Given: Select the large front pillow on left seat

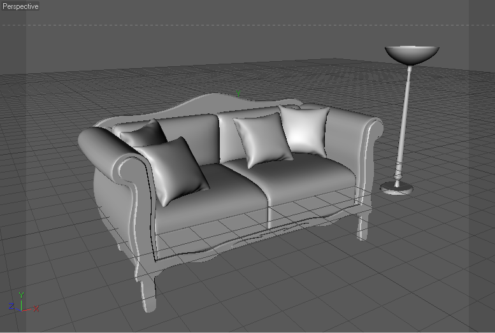Looking at the screenshot, I should click(173, 171).
